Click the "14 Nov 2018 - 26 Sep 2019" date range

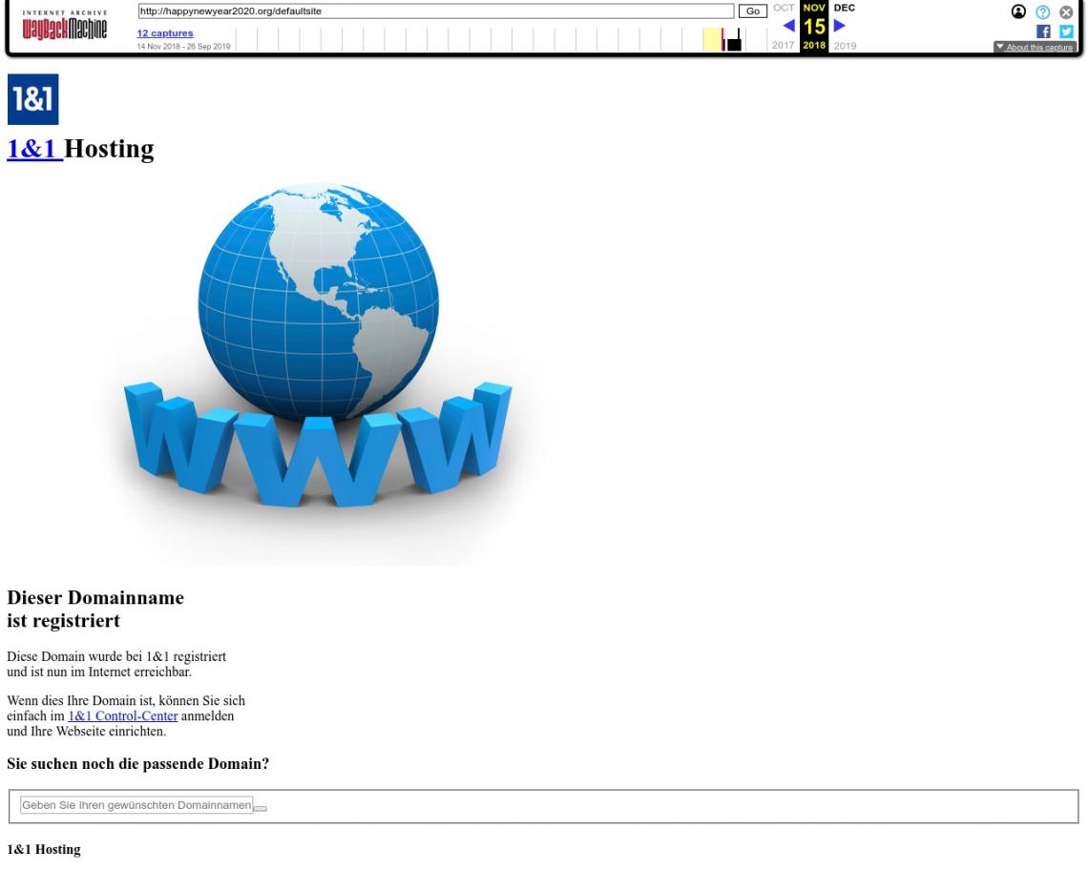[184, 47]
